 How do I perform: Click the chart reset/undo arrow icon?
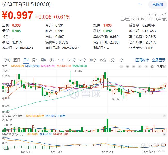tap(121, 67)
